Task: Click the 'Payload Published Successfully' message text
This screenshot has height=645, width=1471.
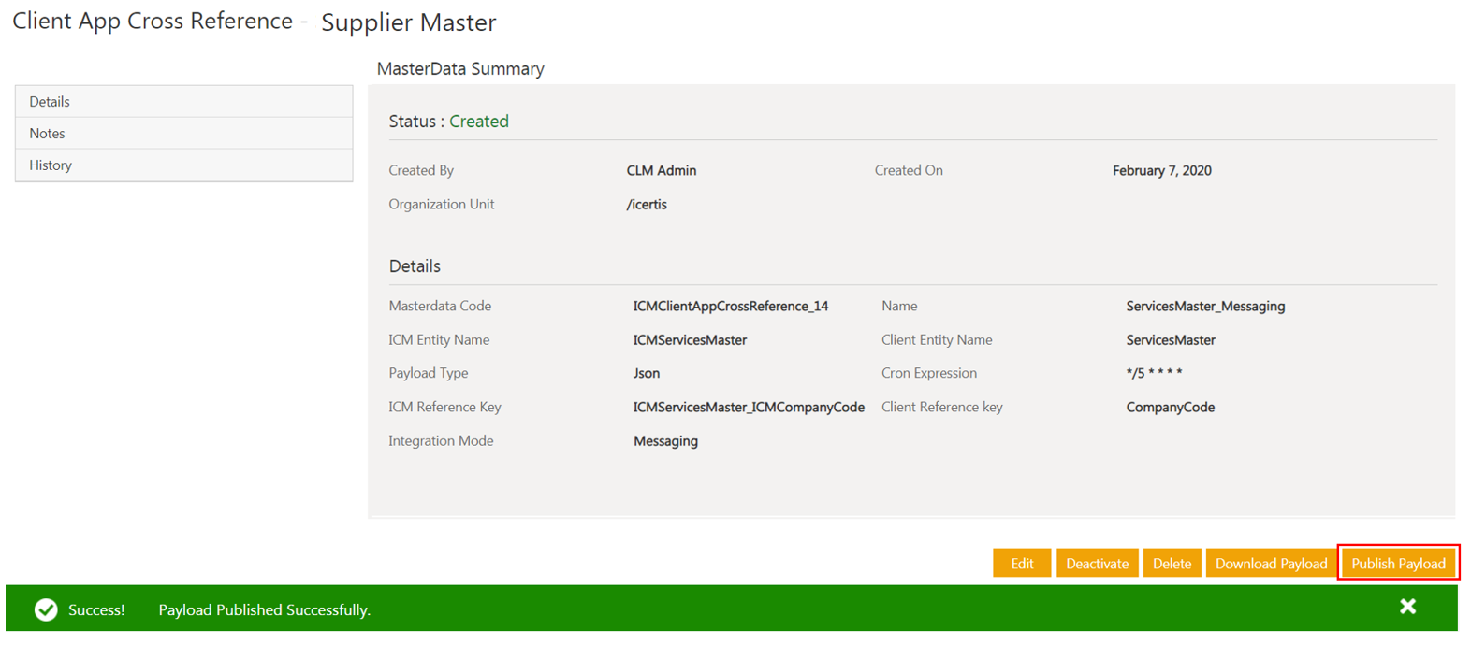Action: 264,610
